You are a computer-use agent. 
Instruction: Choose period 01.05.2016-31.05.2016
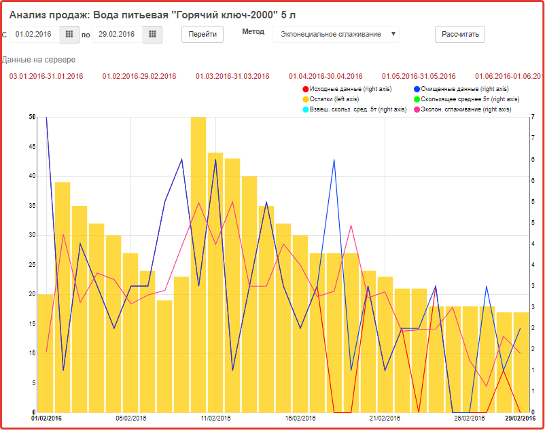click(419, 76)
